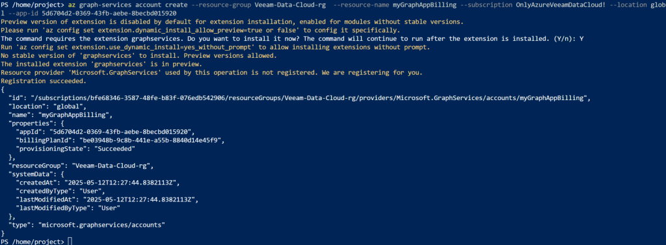Image resolution: width=666 pixels, height=245 pixels.
Task: Click the cursor at the bottom prompt
Action: click(70, 242)
